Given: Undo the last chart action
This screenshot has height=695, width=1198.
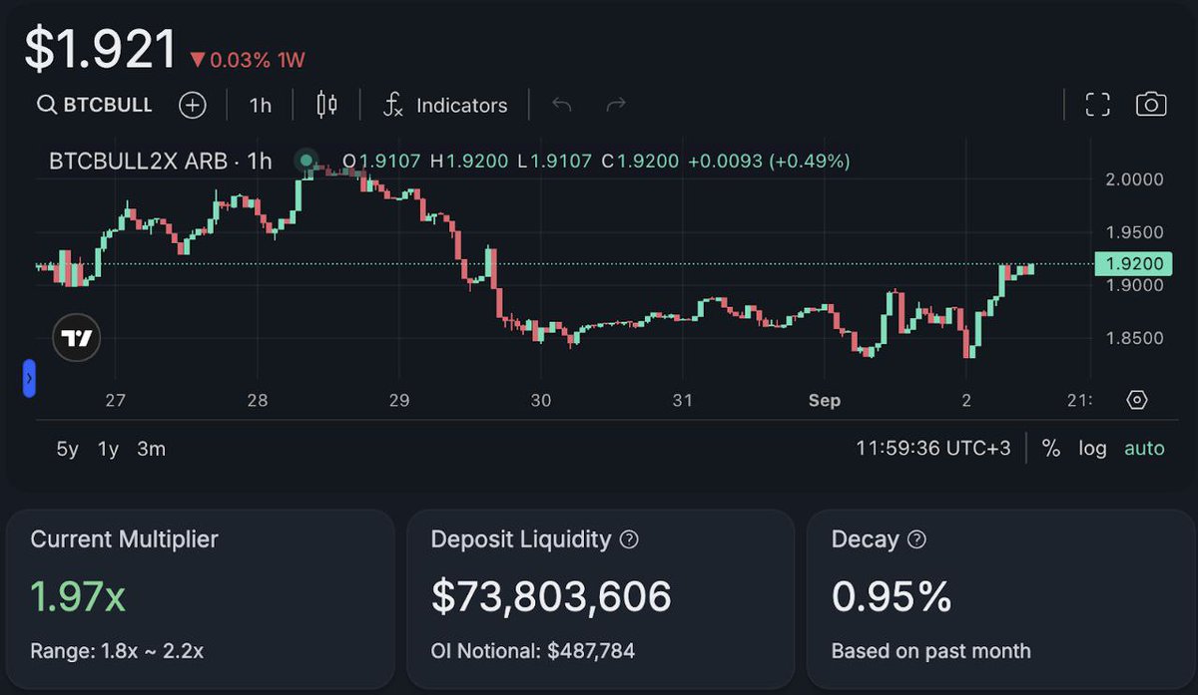Looking at the screenshot, I should [562, 105].
